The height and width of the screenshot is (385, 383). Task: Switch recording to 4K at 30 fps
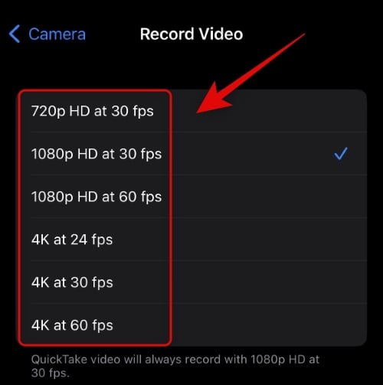click(x=193, y=282)
